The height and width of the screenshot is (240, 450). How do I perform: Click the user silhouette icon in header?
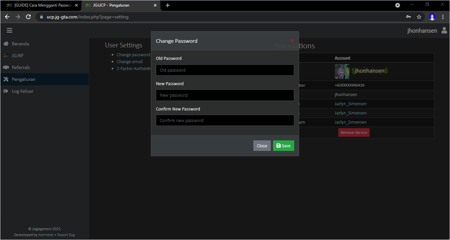(444, 31)
